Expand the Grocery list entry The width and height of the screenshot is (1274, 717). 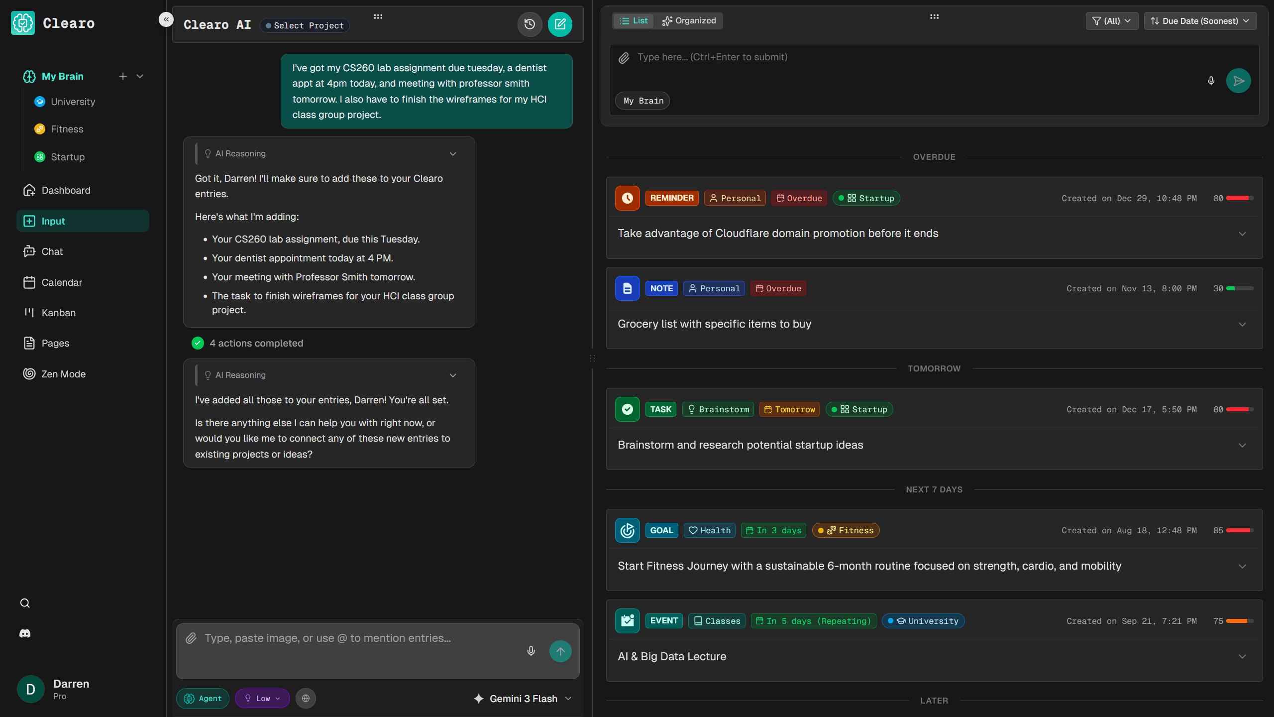1242,325
